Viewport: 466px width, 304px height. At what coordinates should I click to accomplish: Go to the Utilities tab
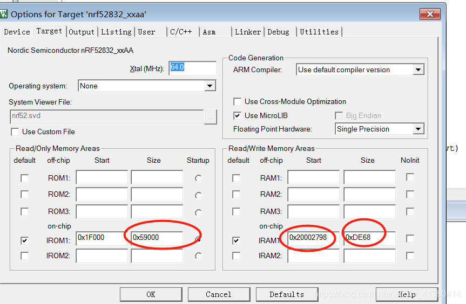pos(319,32)
